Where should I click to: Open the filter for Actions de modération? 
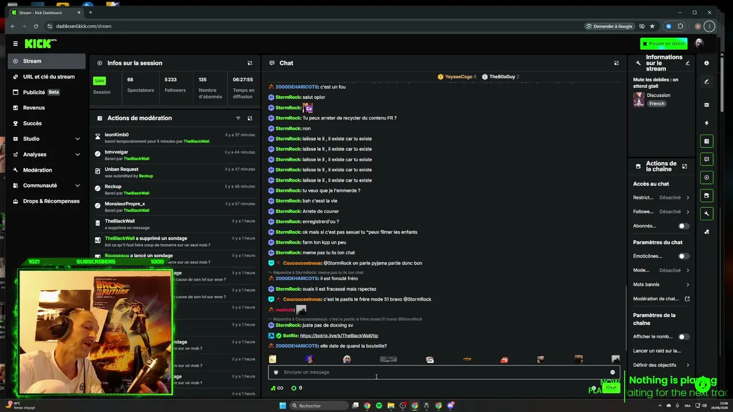coord(238,118)
